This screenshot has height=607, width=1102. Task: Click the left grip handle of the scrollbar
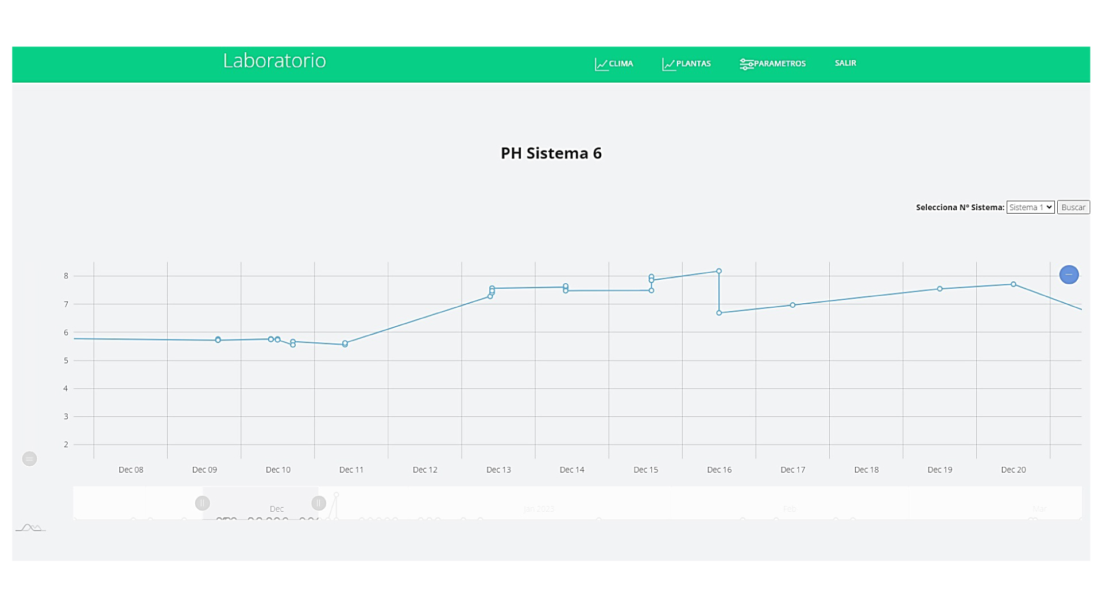(x=202, y=503)
